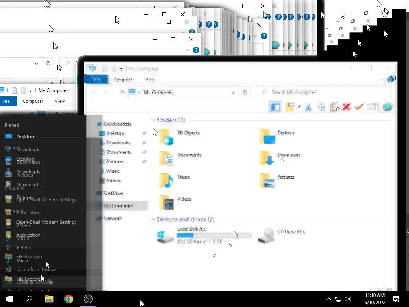409x307 pixels.
Task: Open the views icon dropdown arrow
Action: (299, 106)
